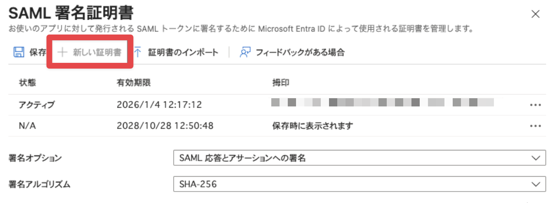Expand the 署名アルゴリズム chevron arrow
Screen dimensions: 550x203
536,184
